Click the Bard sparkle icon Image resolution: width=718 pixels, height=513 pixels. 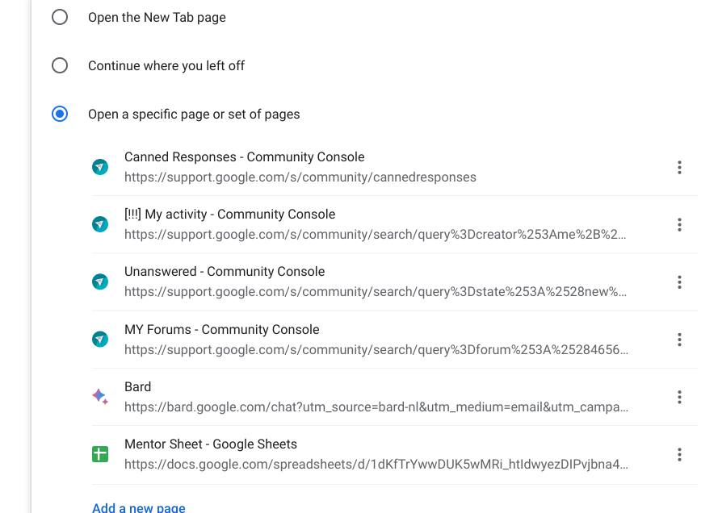(x=100, y=396)
